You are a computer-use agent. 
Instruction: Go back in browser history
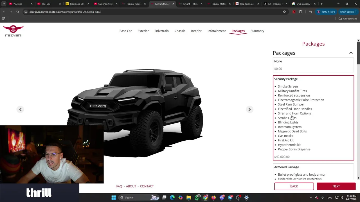pyautogui.click(x=4, y=12)
